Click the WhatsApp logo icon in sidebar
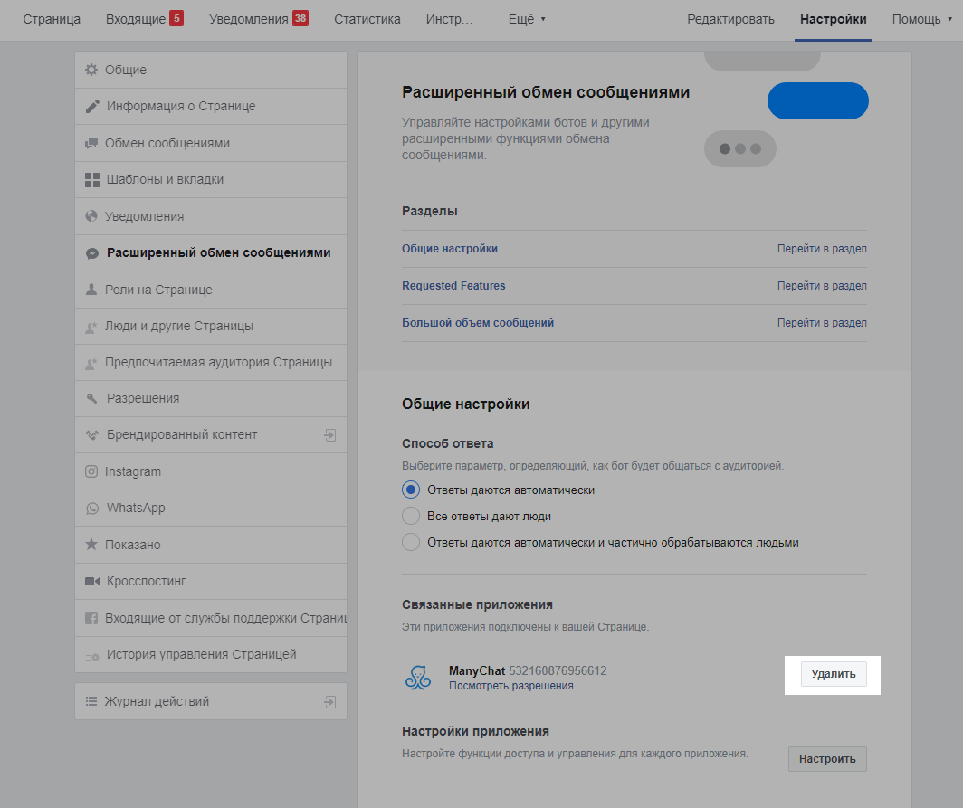Viewport: 963px width, 808px height. click(92, 509)
